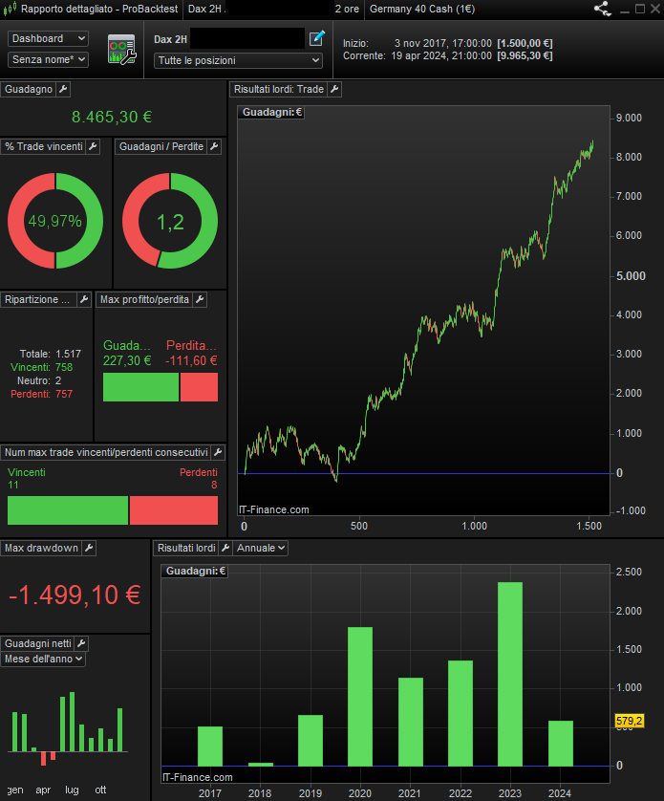Click the ProBacktest candlestick icon in title

10,9
